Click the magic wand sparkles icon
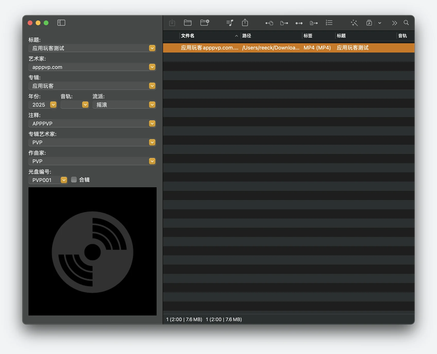The width and height of the screenshot is (437, 354). pos(354,23)
